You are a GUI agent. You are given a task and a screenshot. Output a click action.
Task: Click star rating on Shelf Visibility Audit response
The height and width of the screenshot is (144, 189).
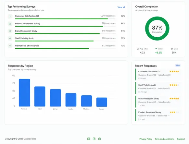174,85
